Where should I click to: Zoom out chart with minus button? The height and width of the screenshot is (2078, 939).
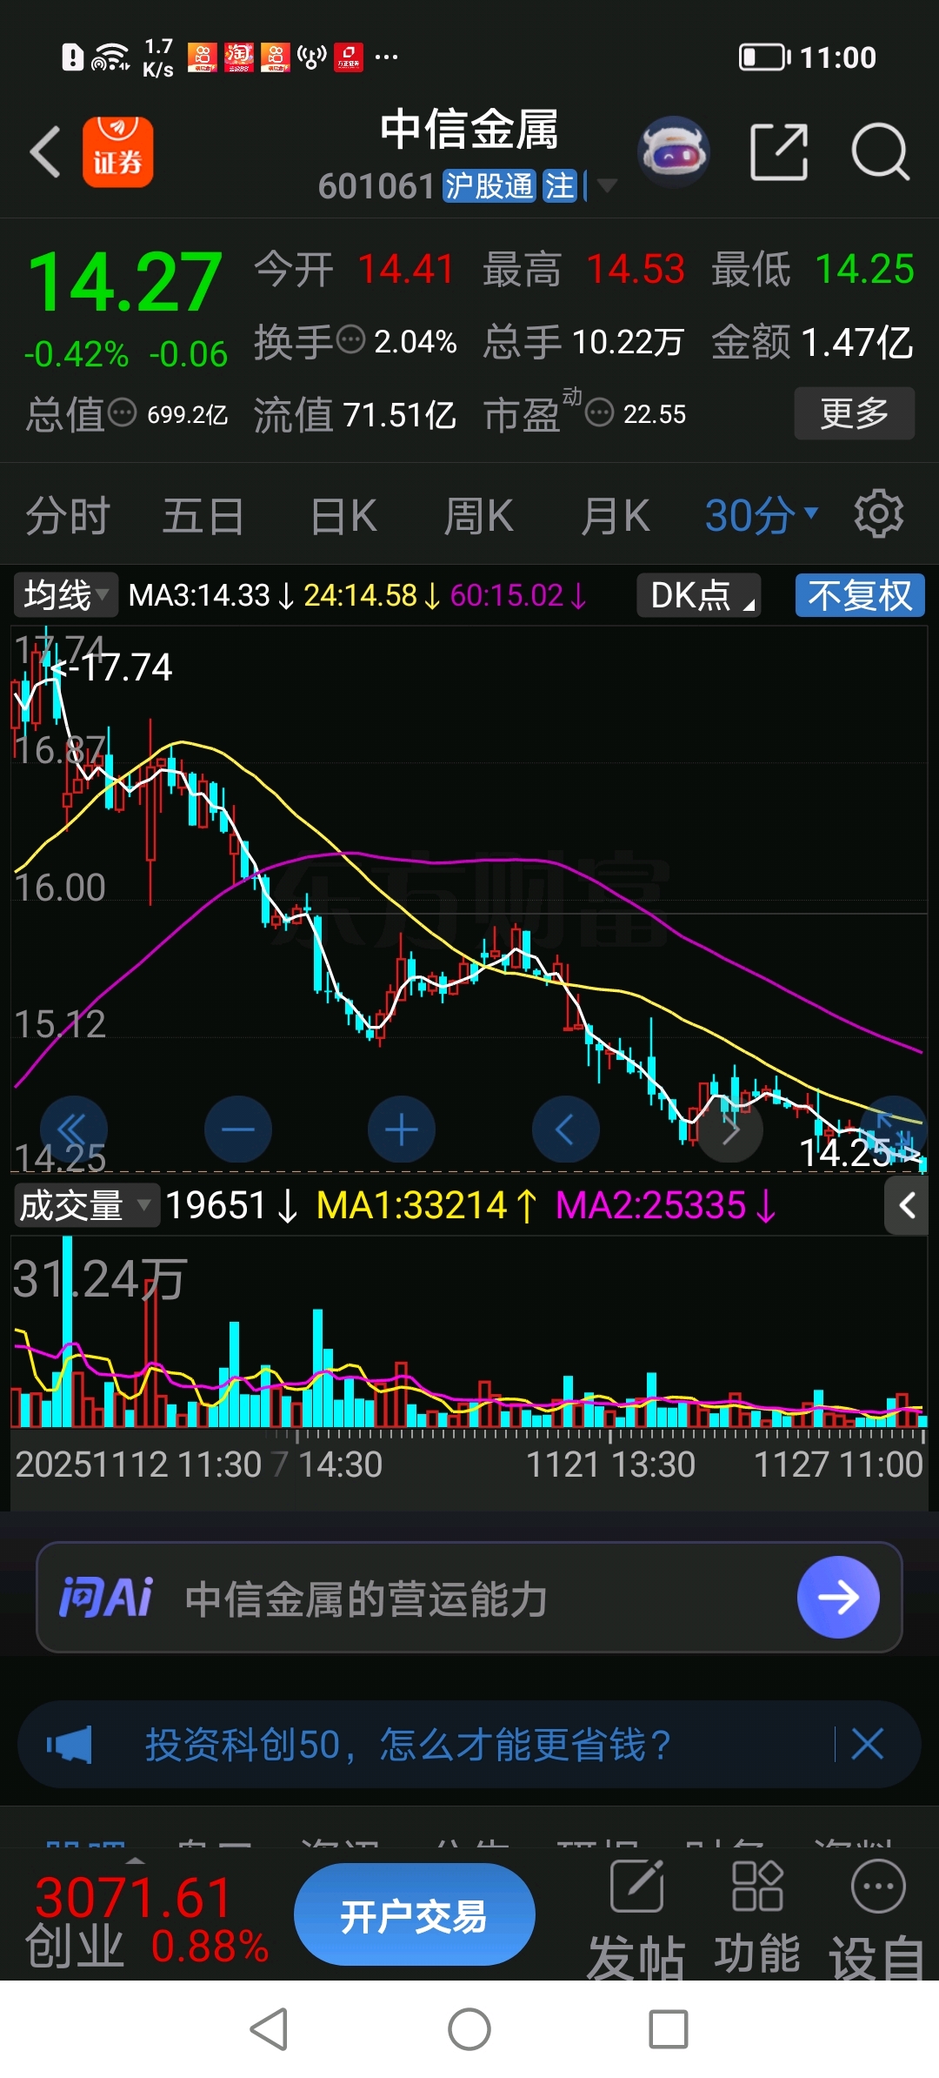click(x=237, y=1129)
